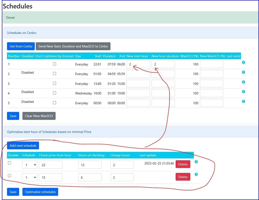Send New Start, Duration and MaxSCO to Cerbo
Viewport: 259px width, 200px height.
[x=73, y=46]
